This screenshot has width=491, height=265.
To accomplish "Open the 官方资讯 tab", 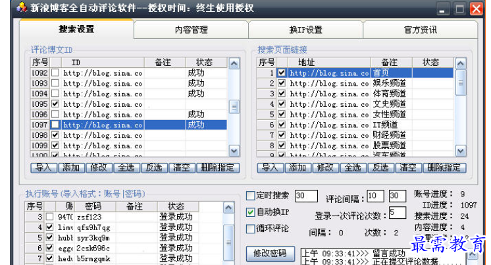I will (x=420, y=30).
